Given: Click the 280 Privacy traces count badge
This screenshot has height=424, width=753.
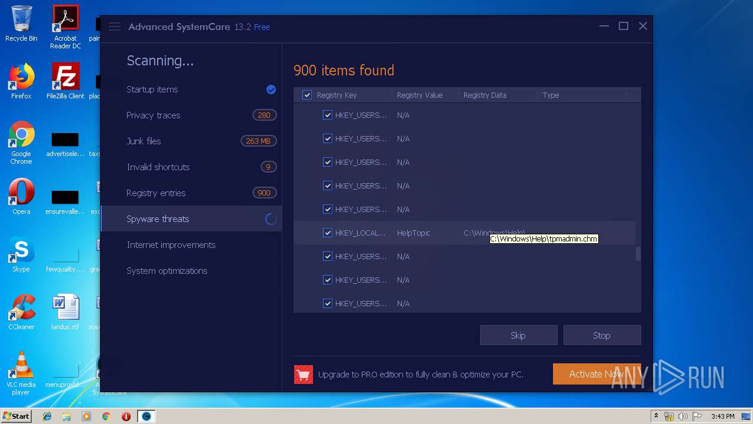Looking at the screenshot, I should pyautogui.click(x=264, y=115).
